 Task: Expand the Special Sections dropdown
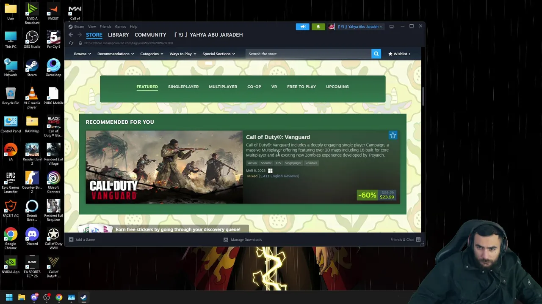pos(218,54)
